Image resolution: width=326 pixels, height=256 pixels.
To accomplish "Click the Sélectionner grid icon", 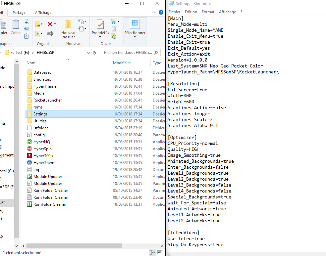I will 135,23.
